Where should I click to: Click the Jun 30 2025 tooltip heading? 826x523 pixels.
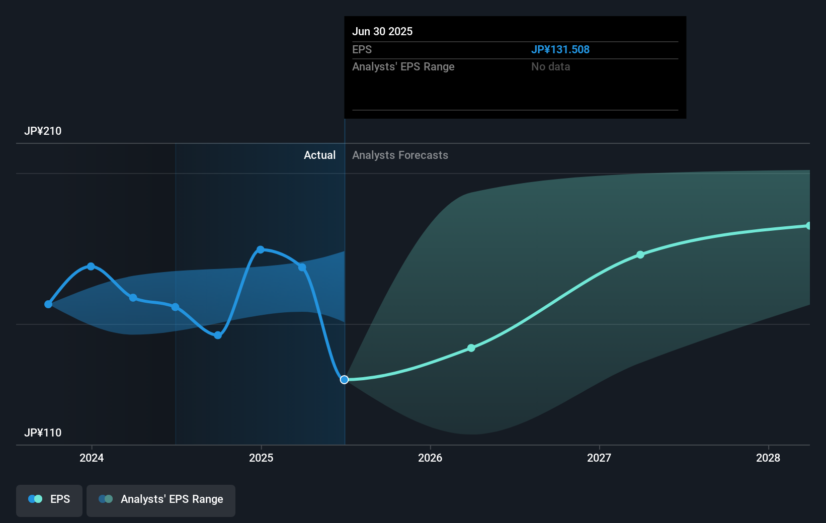[x=382, y=31]
